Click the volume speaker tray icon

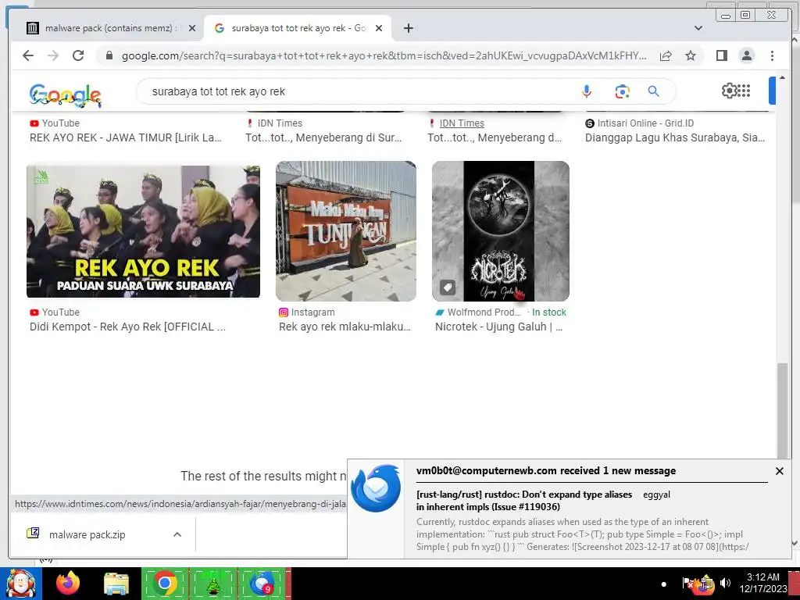click(725, 583)
